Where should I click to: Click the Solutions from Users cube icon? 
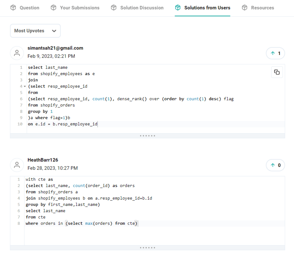coord(177,7)
